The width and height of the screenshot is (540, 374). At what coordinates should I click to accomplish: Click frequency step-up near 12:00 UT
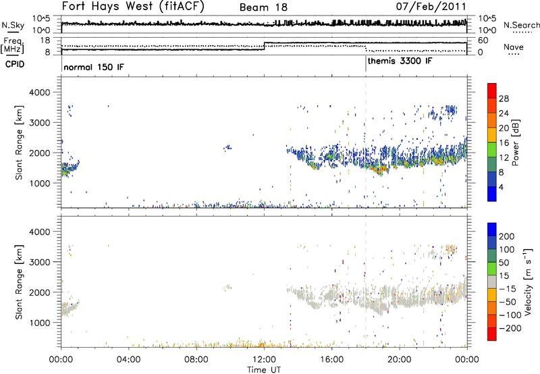pyautogui.click(x=264, y=46)
